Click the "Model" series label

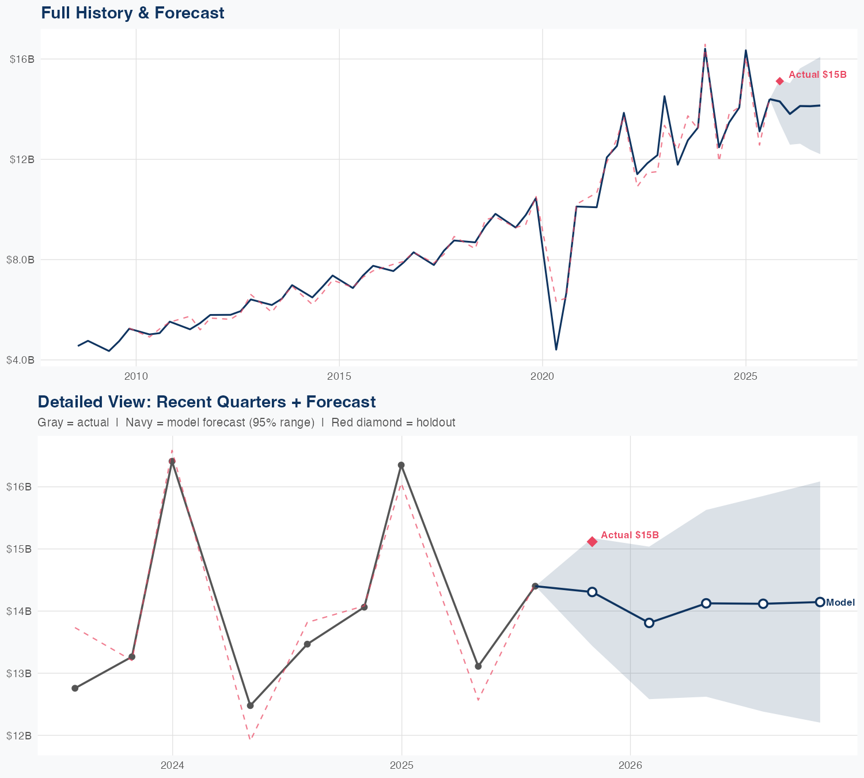[x=840, y=603]
